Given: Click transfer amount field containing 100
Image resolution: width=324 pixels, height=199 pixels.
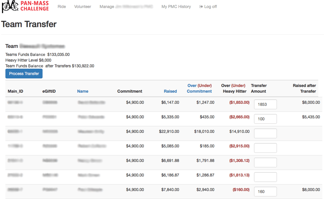Looking at the screenshot, I should click(265, 119).
